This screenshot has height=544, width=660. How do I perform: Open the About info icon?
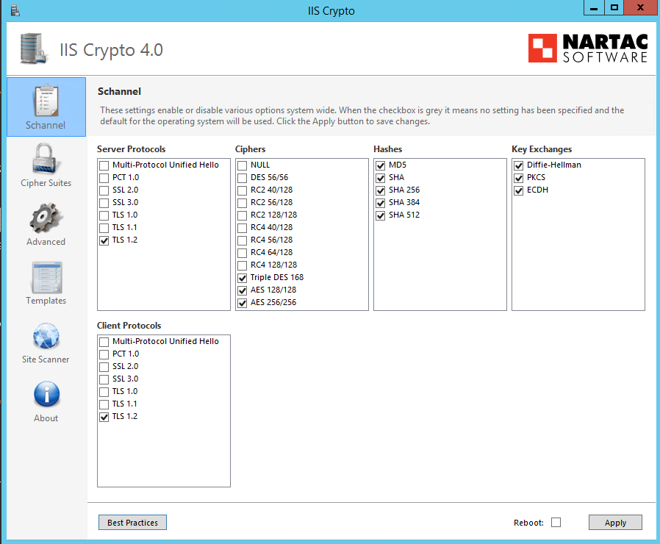[46, 395]
